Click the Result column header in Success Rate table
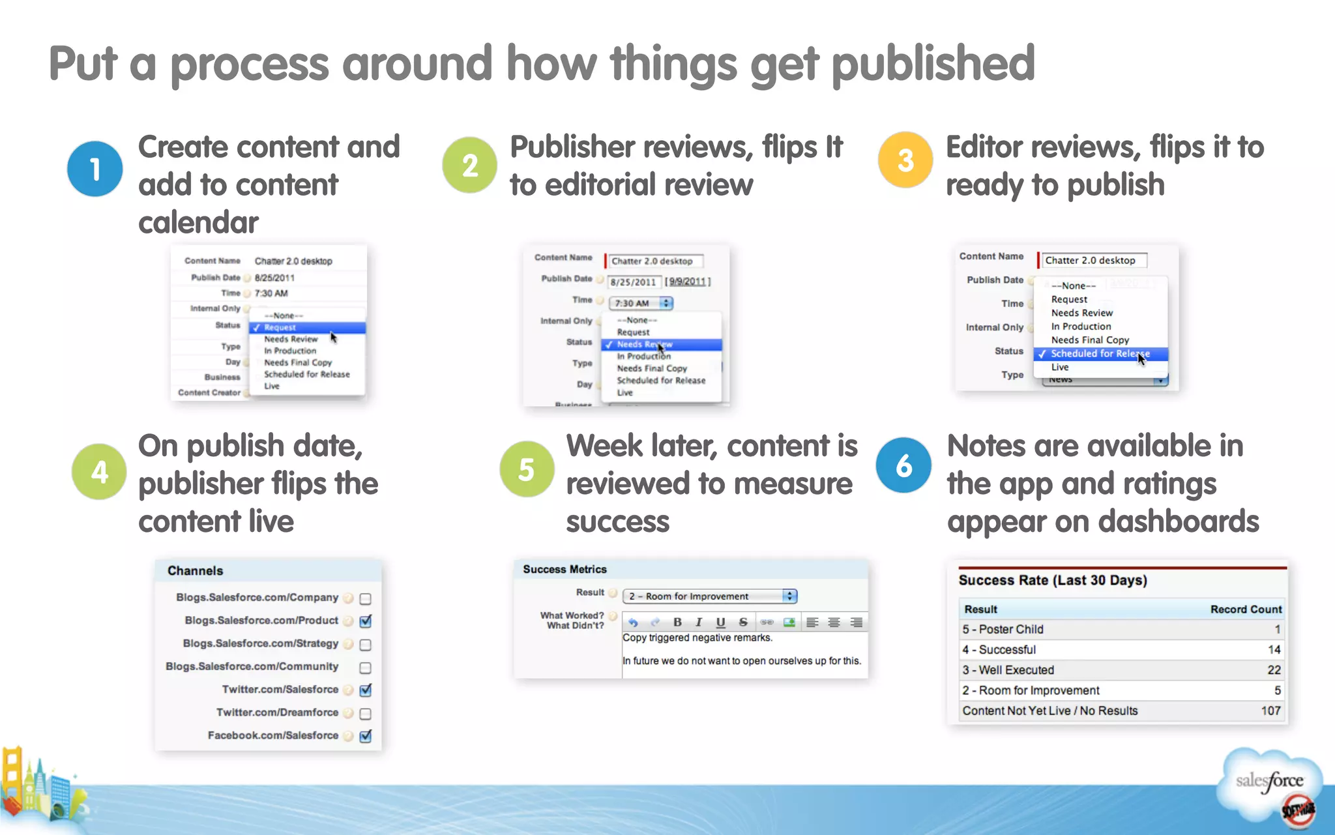The width and height of the screenshot is (1335, 835). [981, 609]
